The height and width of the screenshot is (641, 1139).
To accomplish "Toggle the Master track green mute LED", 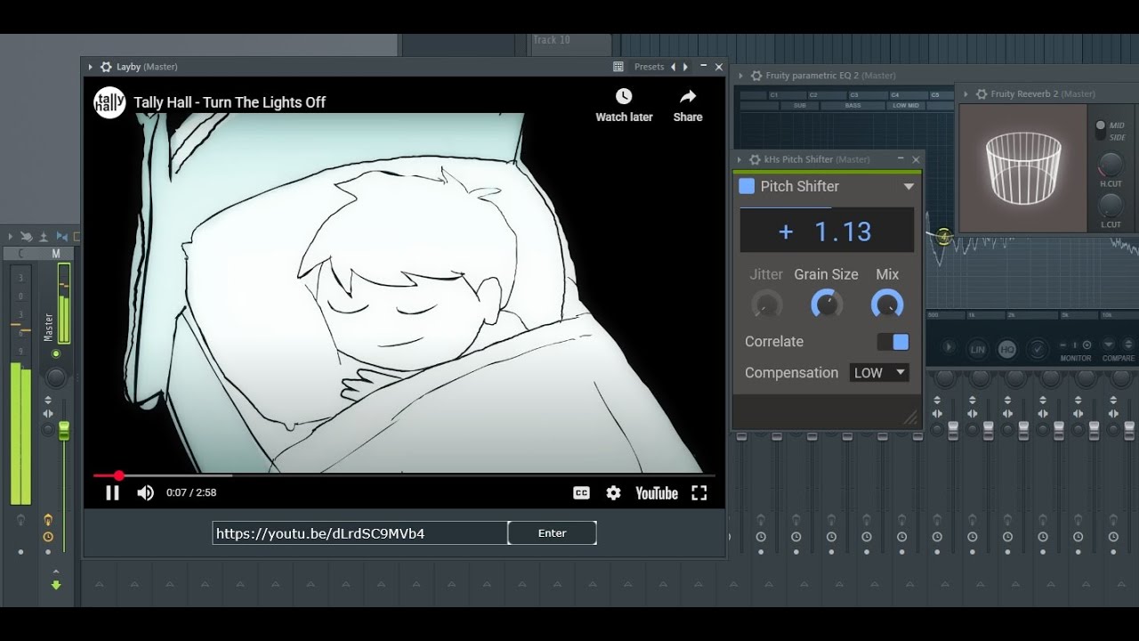I will [x=56, y=354].
